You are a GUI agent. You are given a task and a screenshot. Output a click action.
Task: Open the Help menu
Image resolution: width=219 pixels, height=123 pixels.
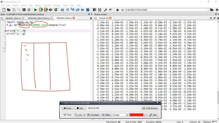click(x=79, y=5)
